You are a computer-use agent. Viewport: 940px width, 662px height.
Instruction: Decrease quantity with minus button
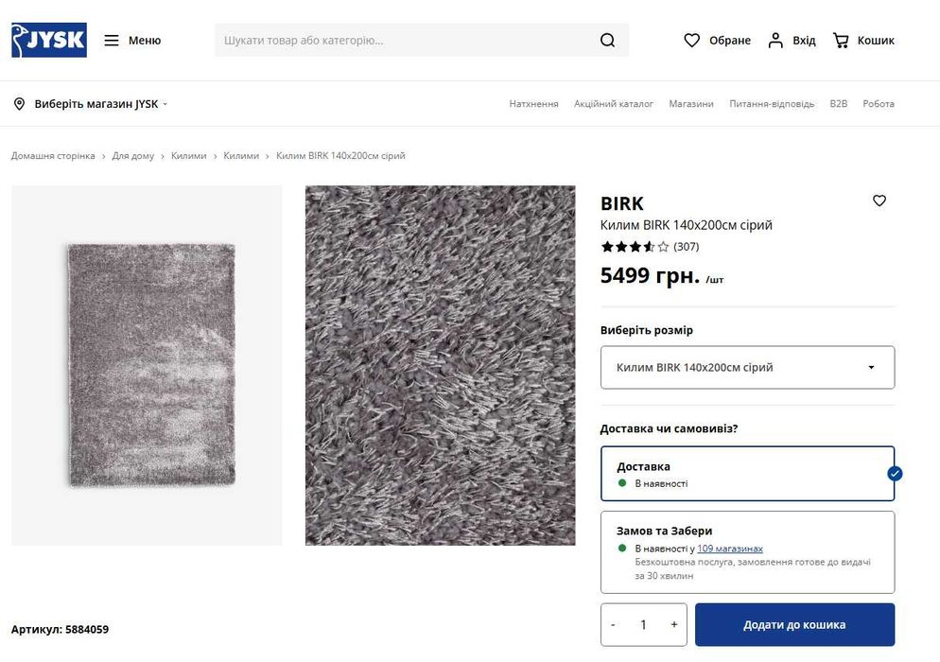click(613, 625)
